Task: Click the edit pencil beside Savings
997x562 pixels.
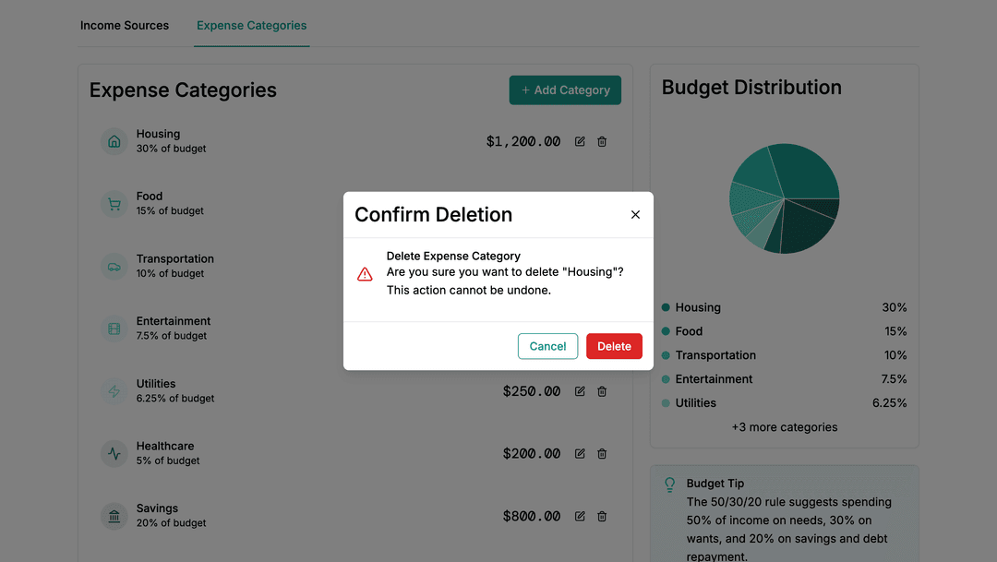Action: [580, 516]
